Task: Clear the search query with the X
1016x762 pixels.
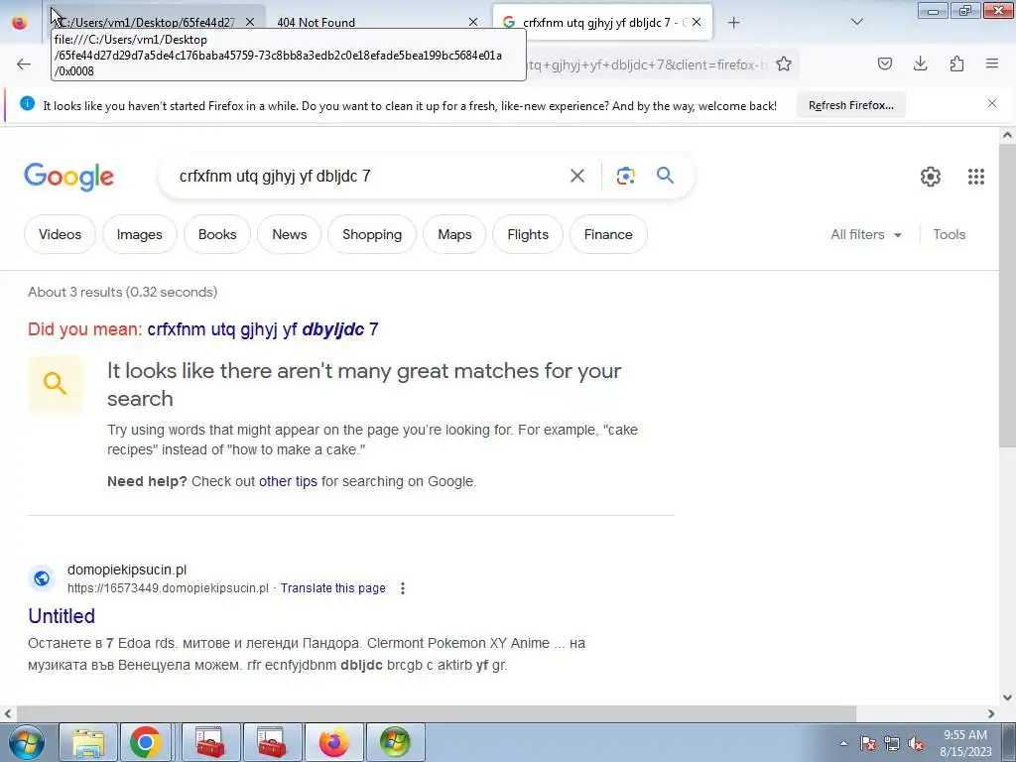Action: click(576, 176)
